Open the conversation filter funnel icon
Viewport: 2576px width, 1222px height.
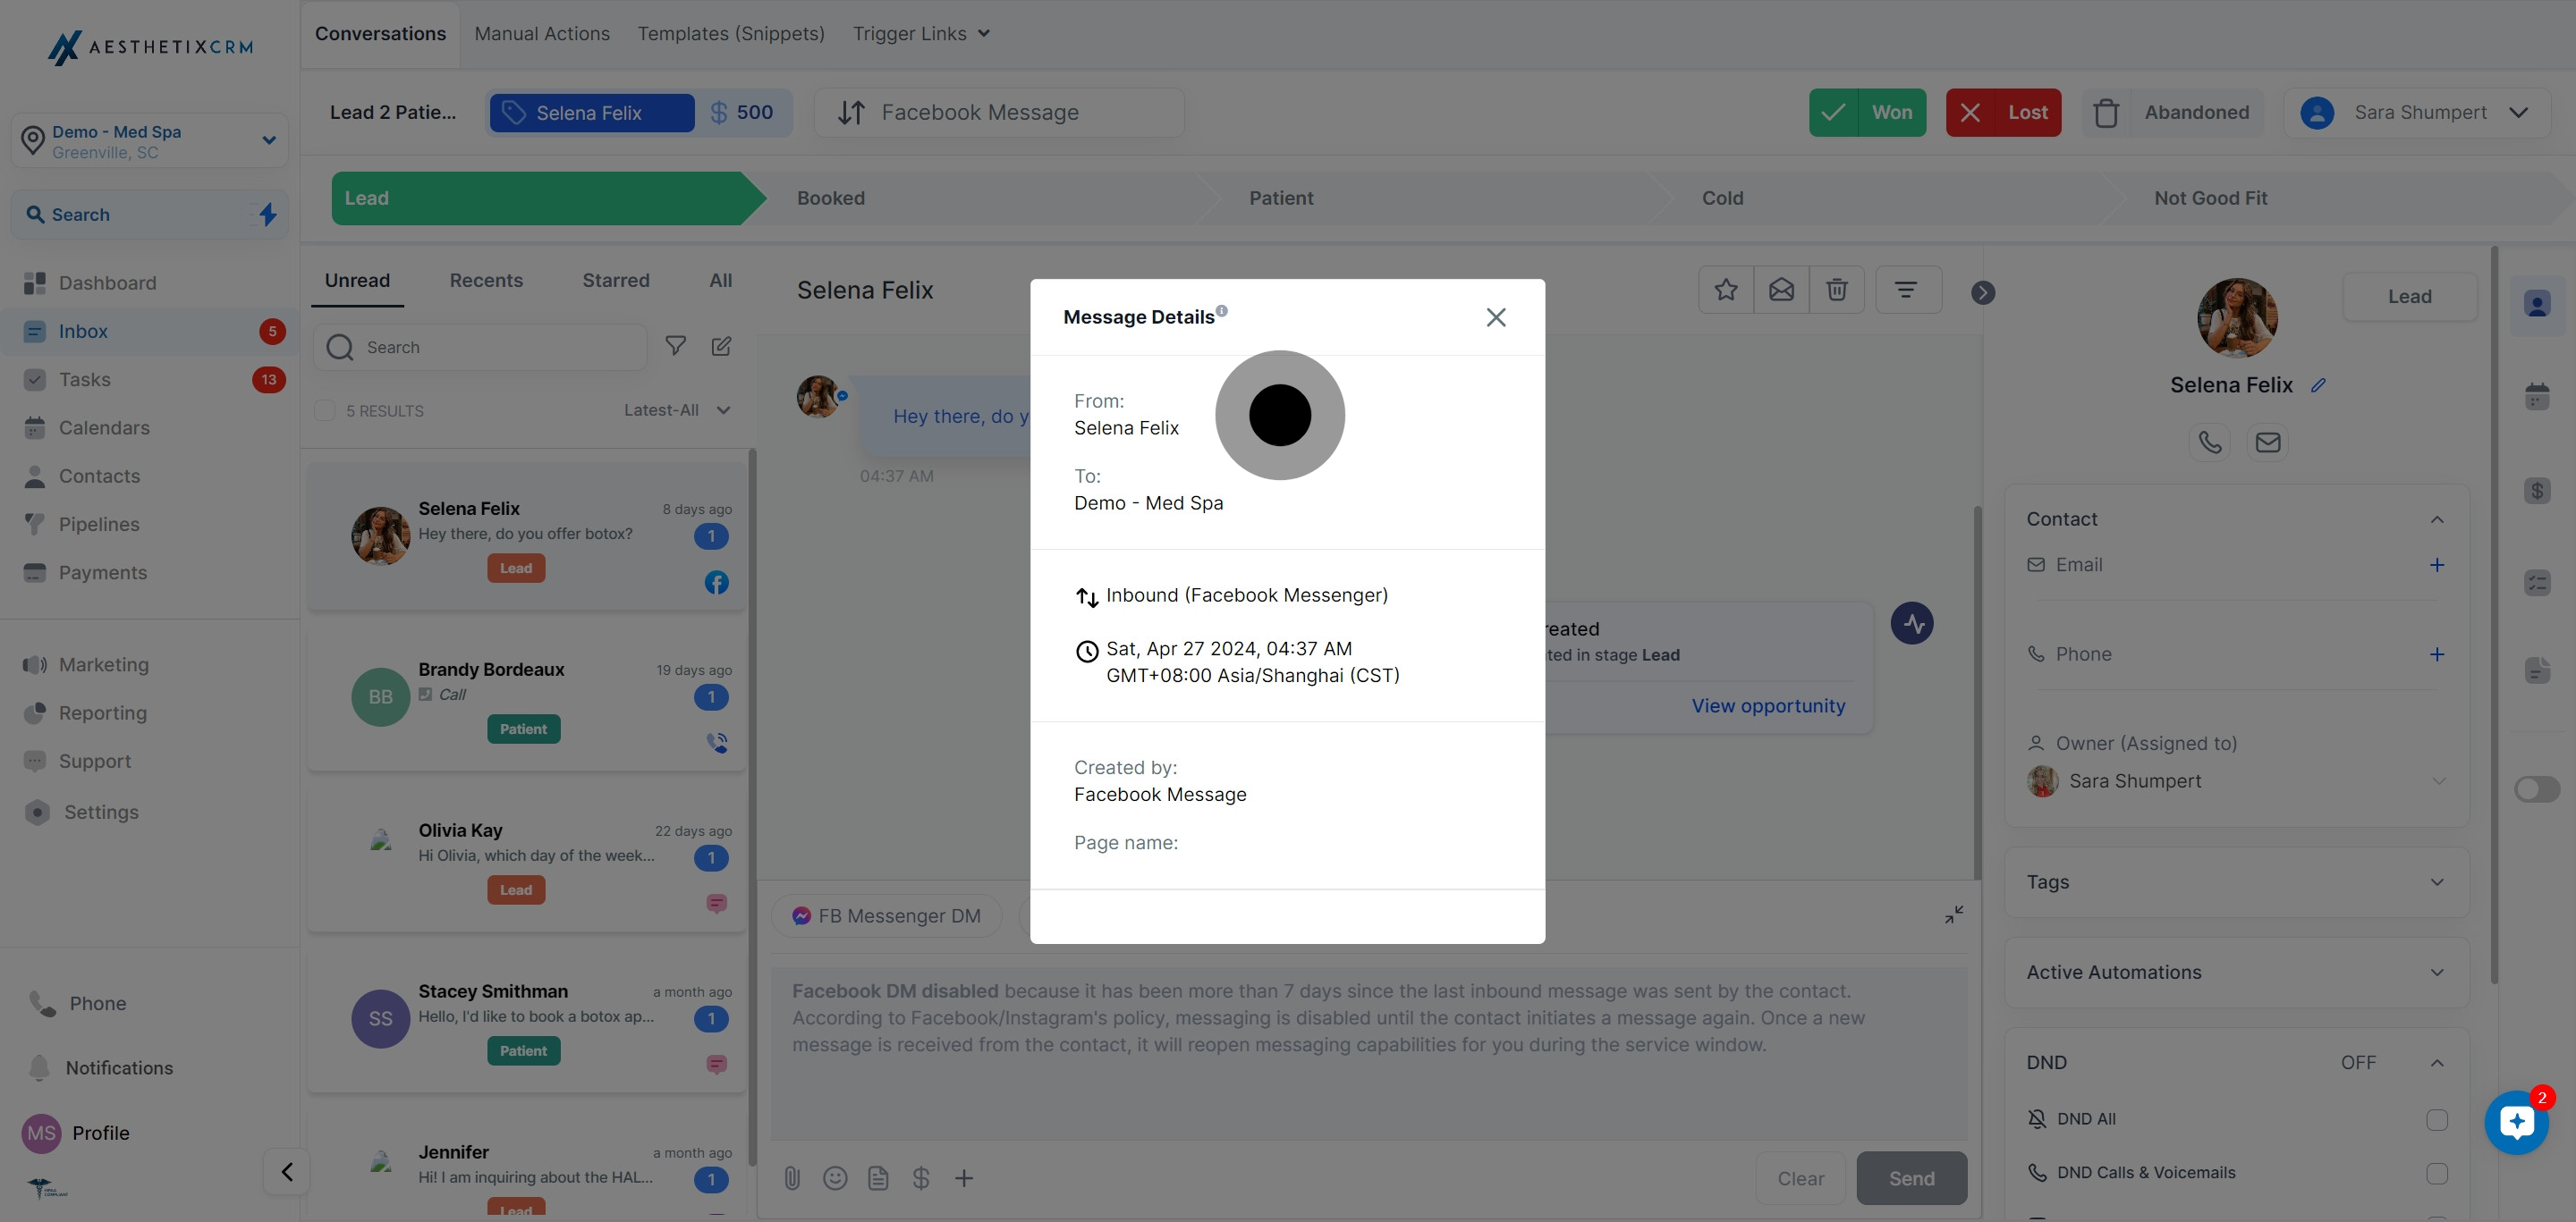(676, 346)
